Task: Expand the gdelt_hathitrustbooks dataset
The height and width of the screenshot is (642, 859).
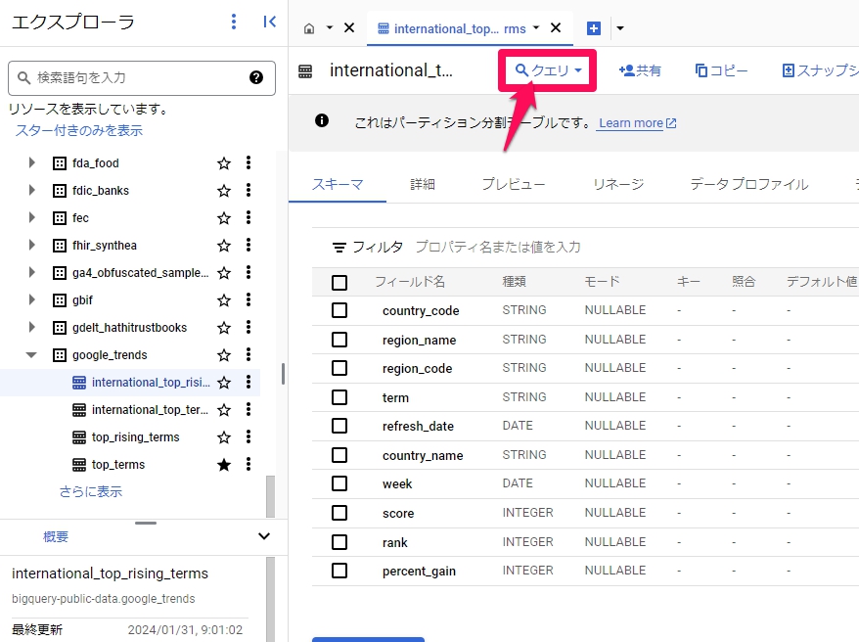Action: [31, 327]
